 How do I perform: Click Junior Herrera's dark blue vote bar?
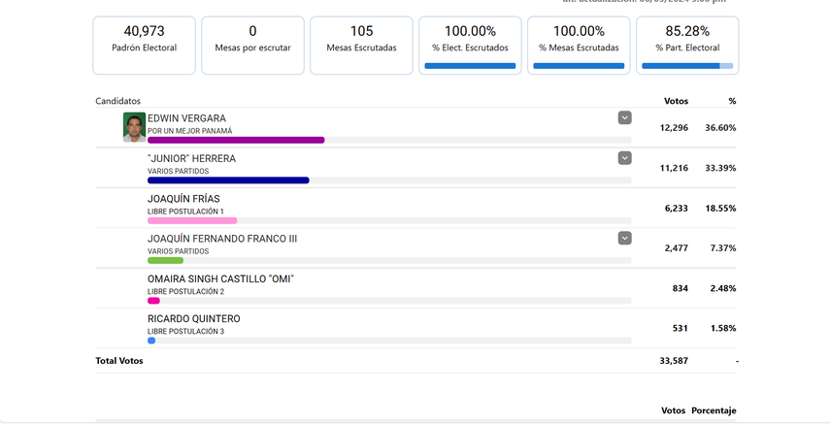coord(228,180)
